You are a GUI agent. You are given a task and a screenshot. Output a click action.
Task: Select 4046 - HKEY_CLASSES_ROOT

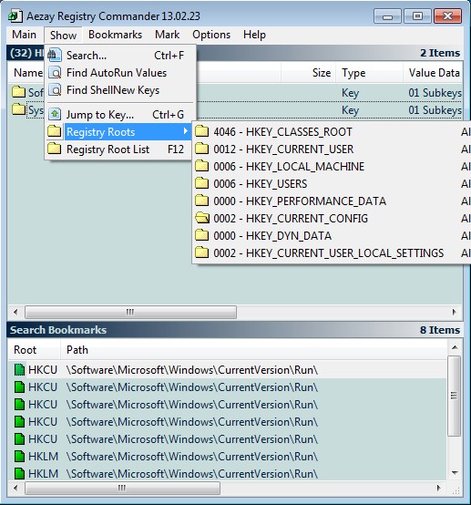(332, 132)
